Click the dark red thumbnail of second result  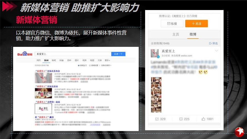(43, 93)
